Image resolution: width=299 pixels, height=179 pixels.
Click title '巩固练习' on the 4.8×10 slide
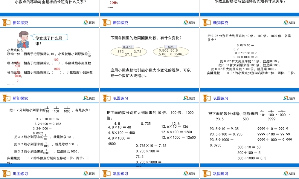(120, 98)
